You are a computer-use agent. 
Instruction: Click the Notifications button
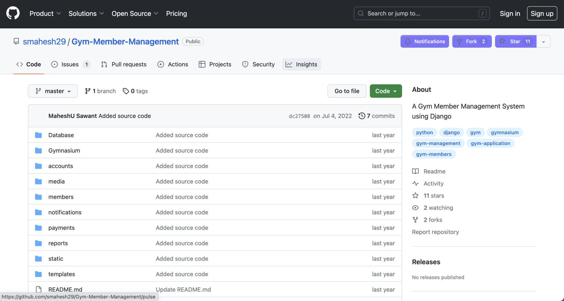pos(424,41)
